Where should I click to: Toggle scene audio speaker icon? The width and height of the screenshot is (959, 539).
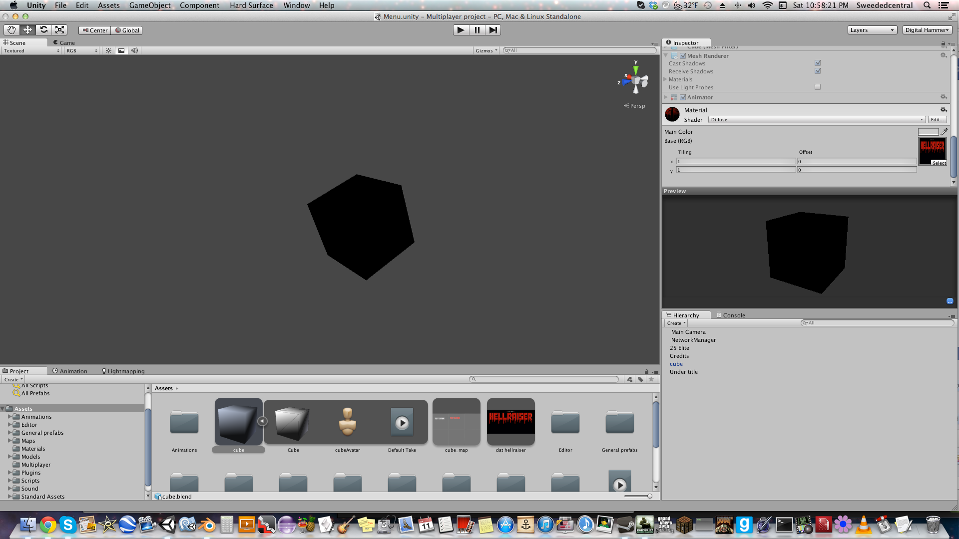[x=134, y=50]
